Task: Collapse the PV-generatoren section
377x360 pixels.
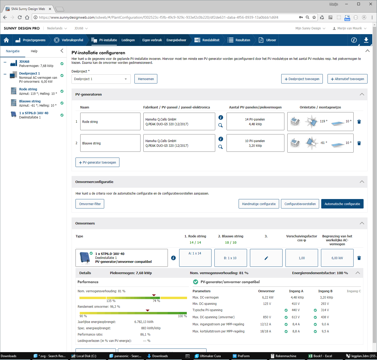Action: click(x=362, y=94)
